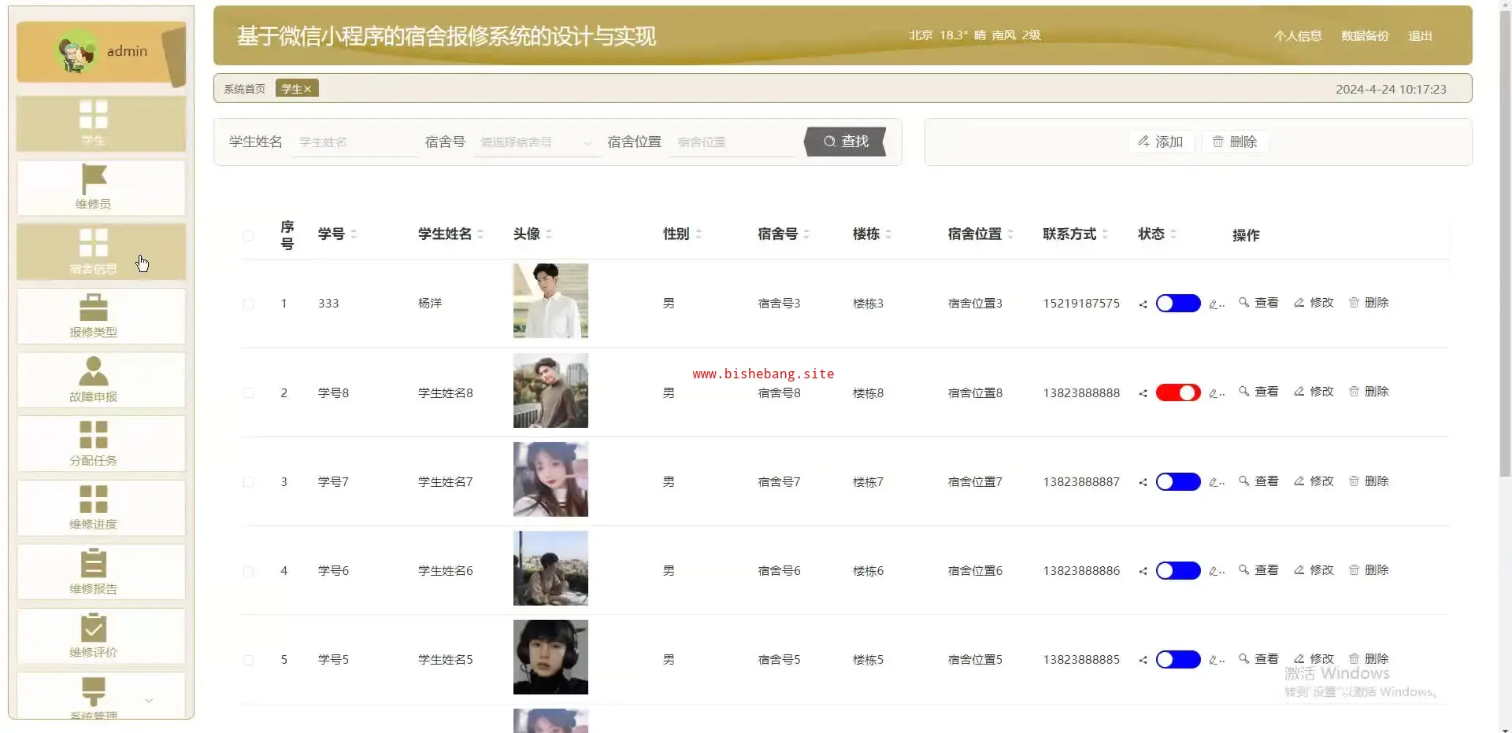Click the share icon in 学生姓名8's row
Screen dimensions: 1512x733
1143,393
